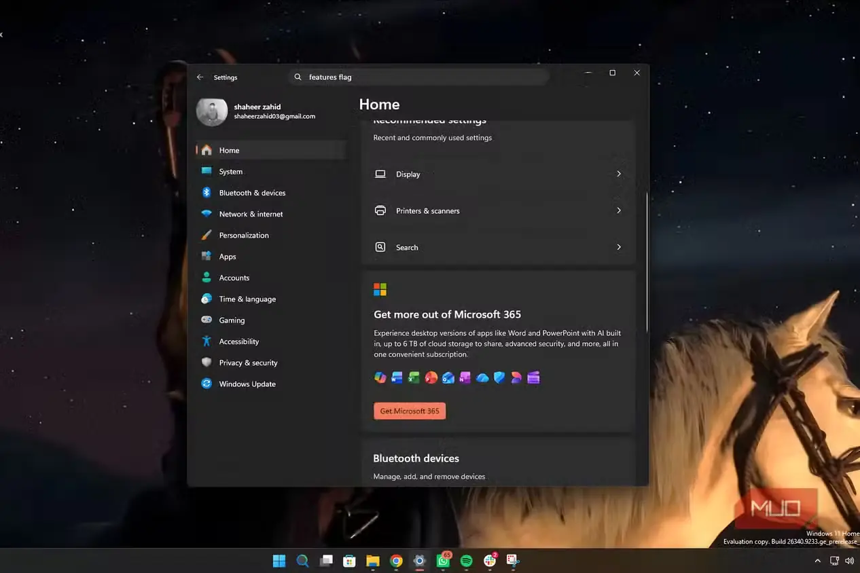The width and height of the screenshot is (860, 573).
Task: Select the Network & internet wifi icon
Action: (x=207, y=214)
